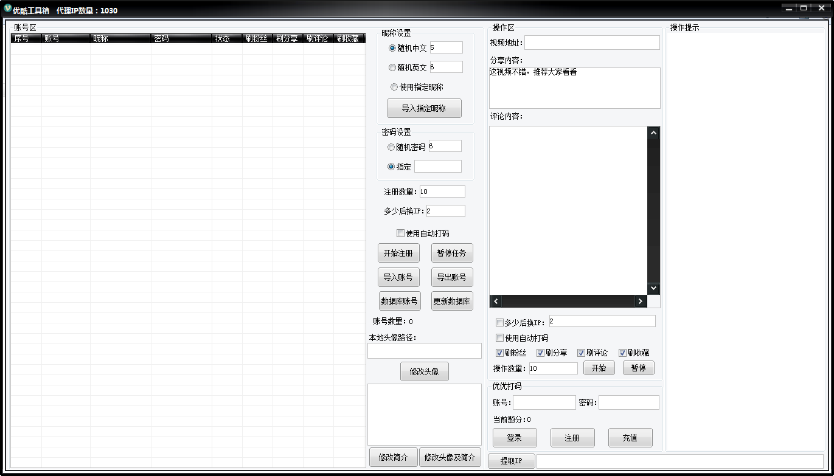
Task: Click the 优优打码 账号 input field
Action: pos(544,402)
